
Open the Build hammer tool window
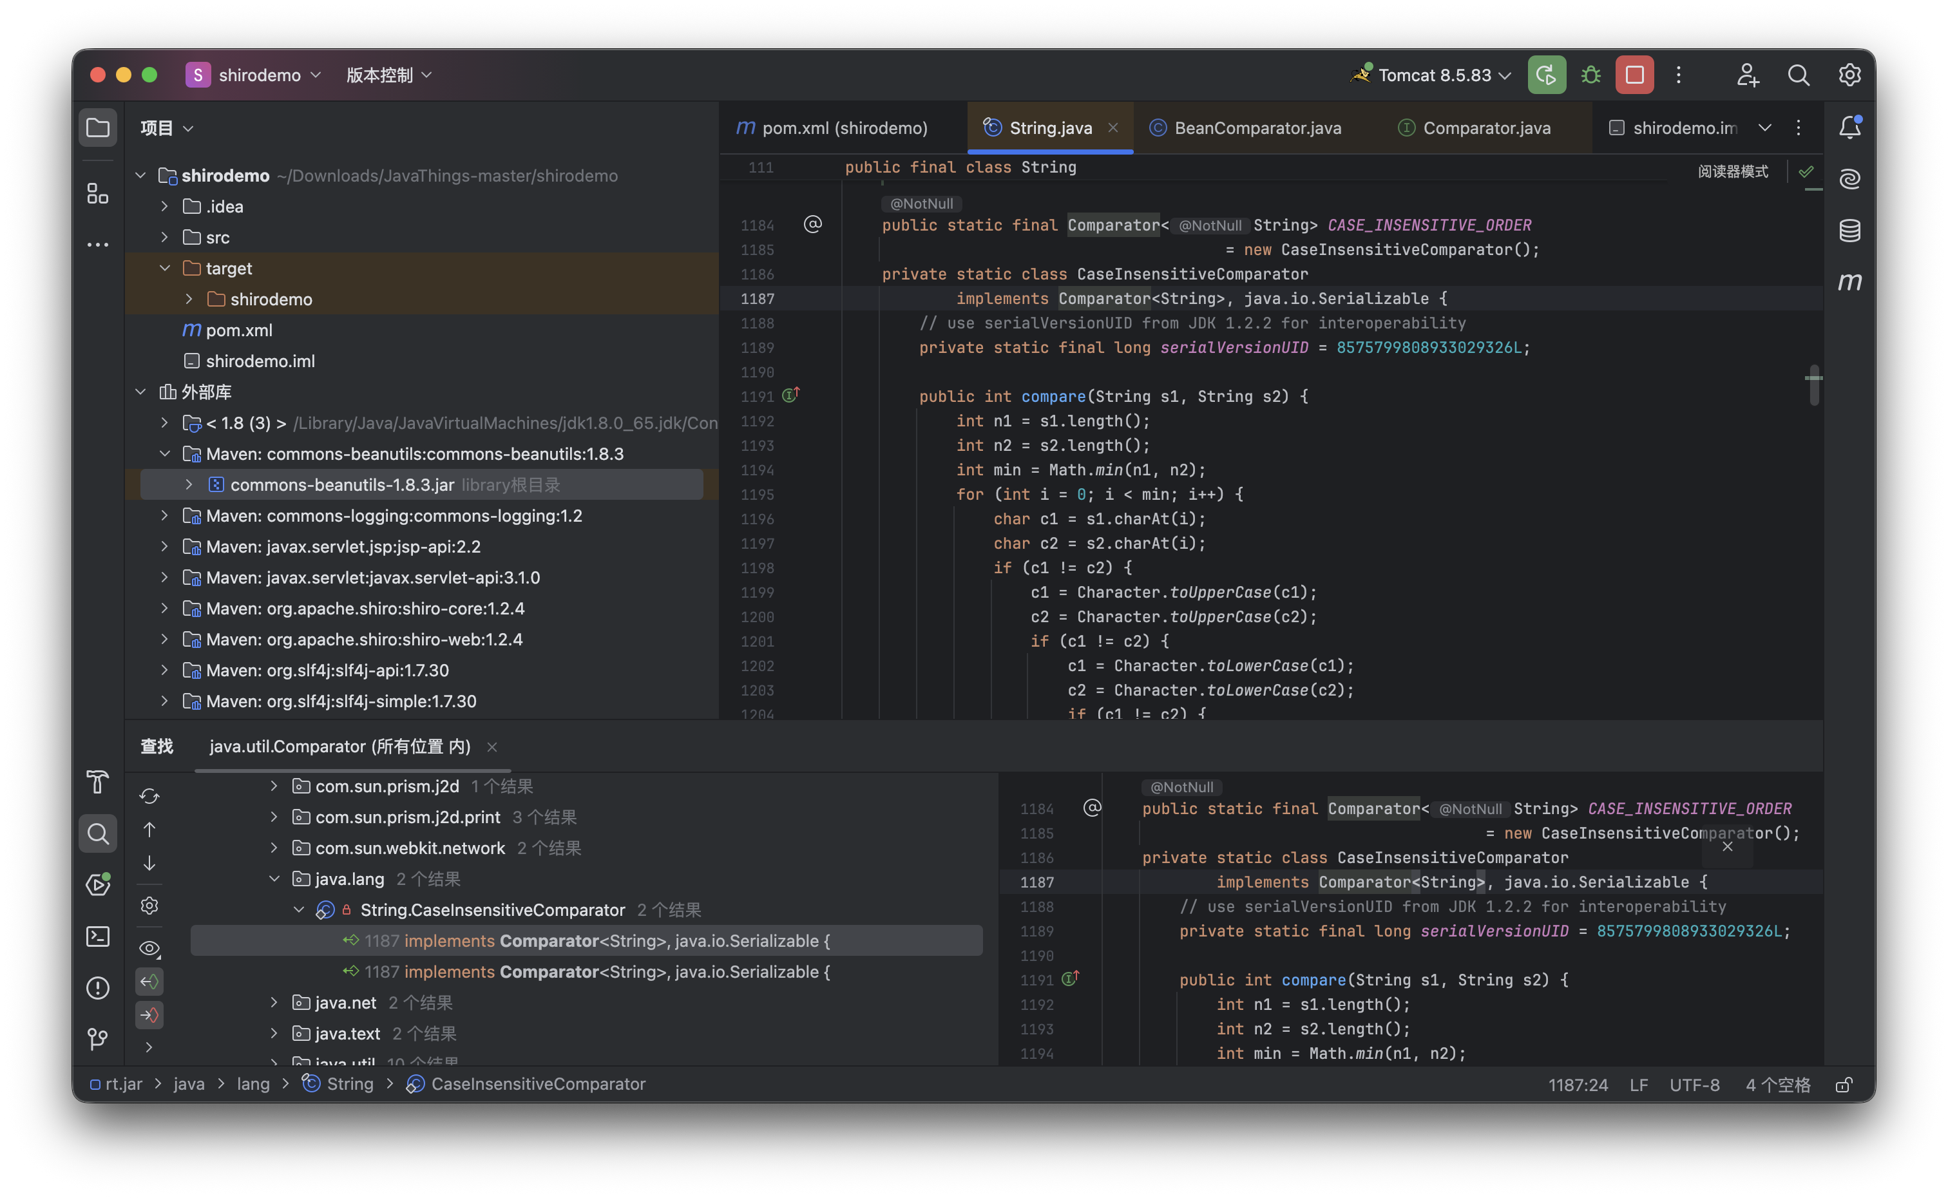click(x=97, y=782)
